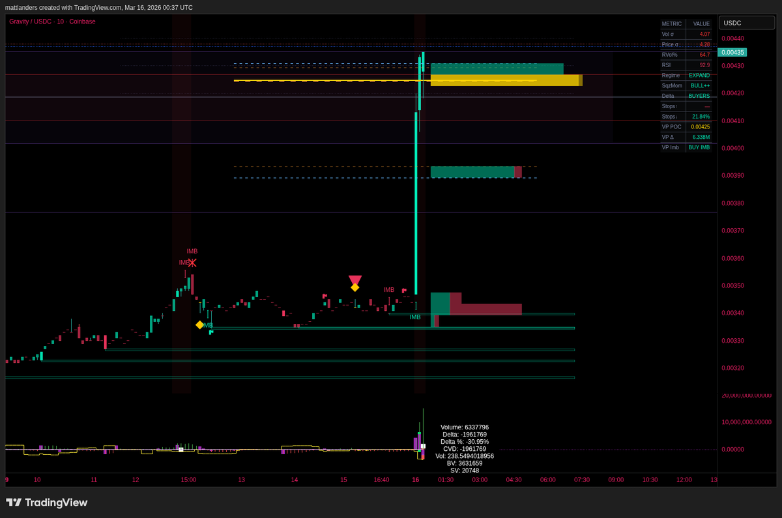Click the Gravity / USDC symbol title
Image resolution: width=782 pixels, height=518 pixels.
coord(52,22)
